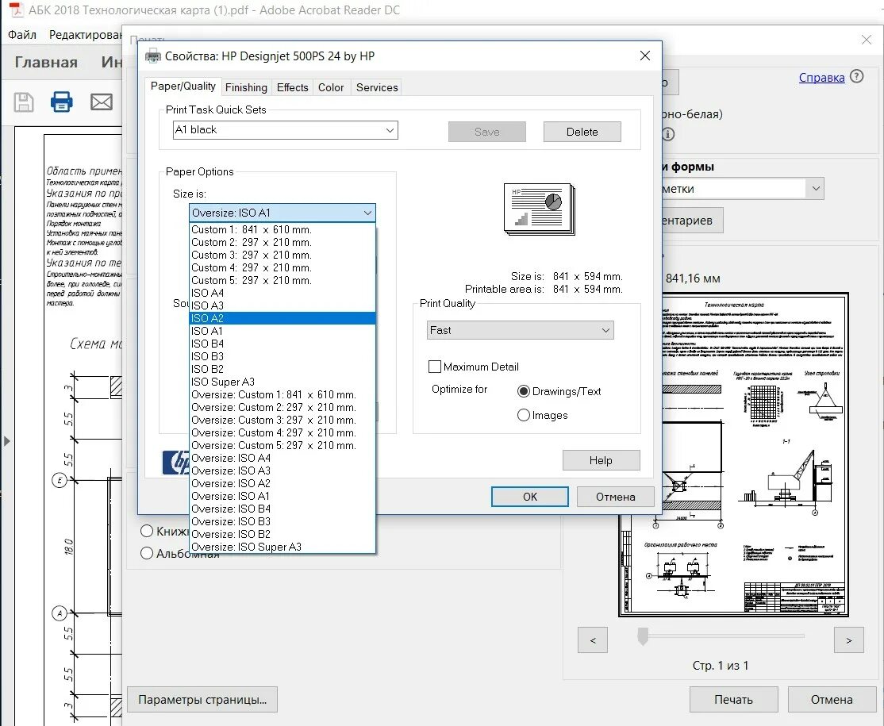Switch to the Paper/Quality tab
Screen dimensions: 884x726
tap(183, 86)
